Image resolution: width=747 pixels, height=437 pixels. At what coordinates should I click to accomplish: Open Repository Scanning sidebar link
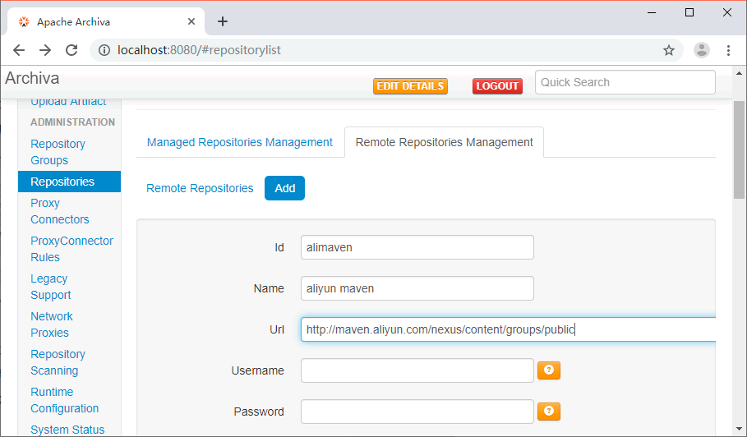(58, 362)
